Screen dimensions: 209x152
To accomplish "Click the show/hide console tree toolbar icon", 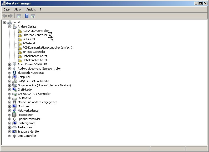I will [x=19, y=16].
